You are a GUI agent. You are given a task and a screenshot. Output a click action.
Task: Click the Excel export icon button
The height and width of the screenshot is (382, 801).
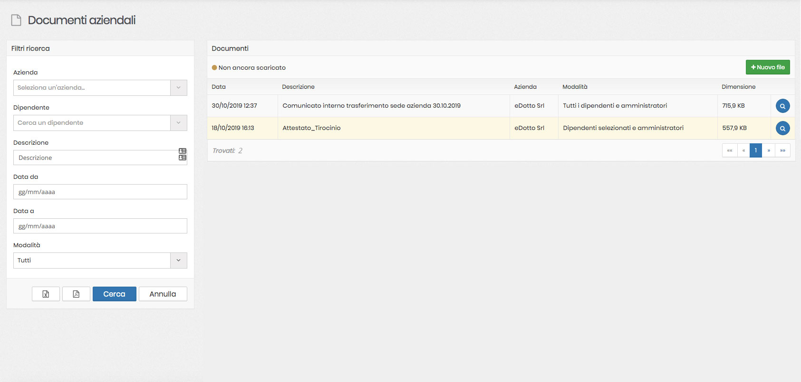(46, 294)
